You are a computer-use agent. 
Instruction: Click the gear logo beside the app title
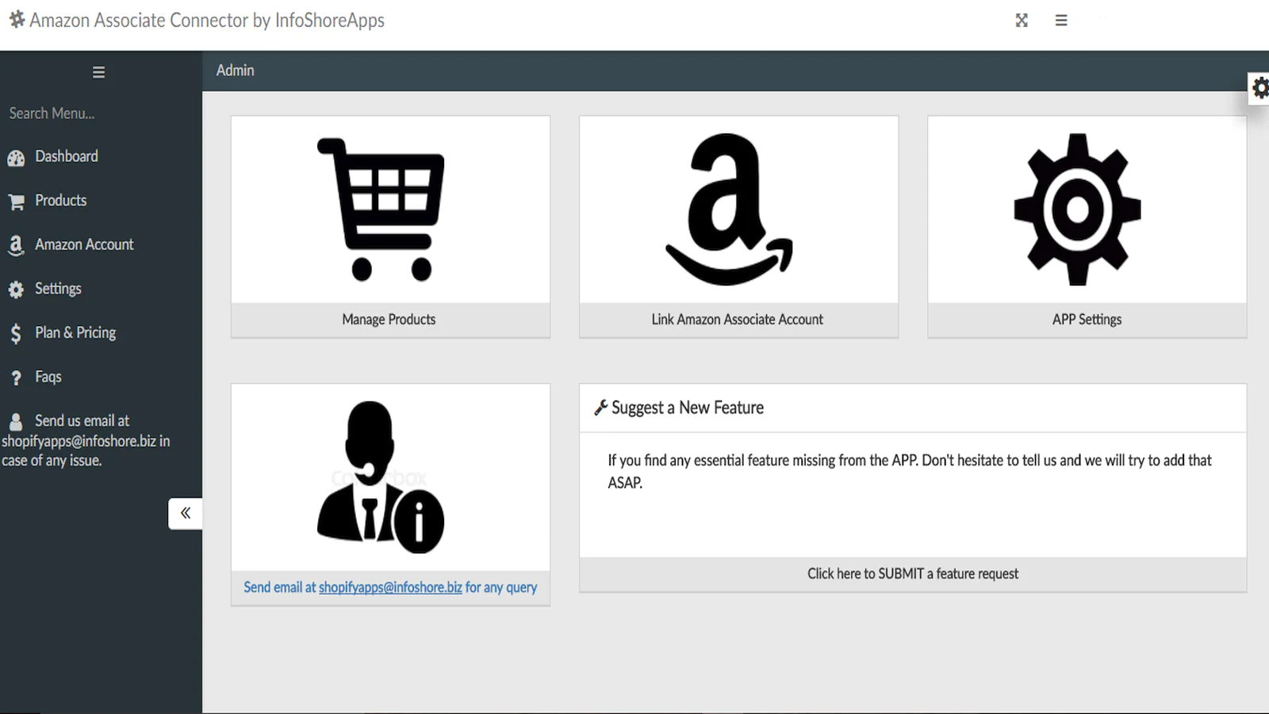pos(17,19)
